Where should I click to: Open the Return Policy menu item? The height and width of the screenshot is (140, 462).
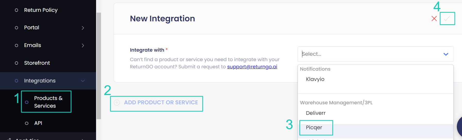[41, 10]
